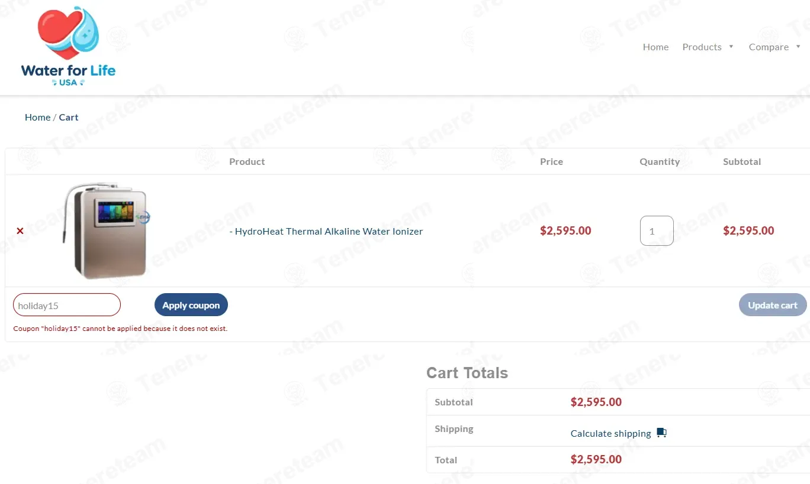Go to Home via the breadcrumb
Screen dimensions: 810x484
click(37, 117)
